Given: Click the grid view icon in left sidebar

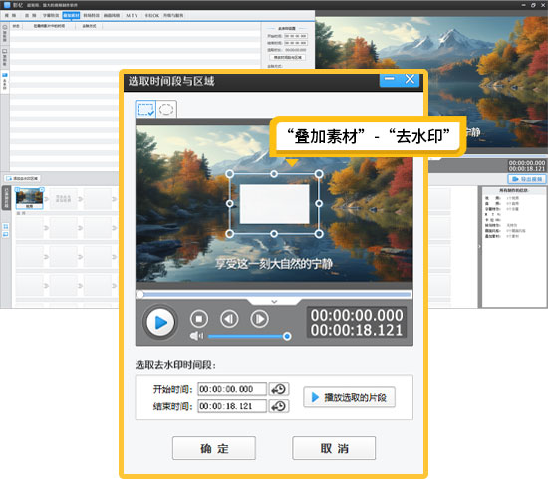Looking at the screenshot, I should pos(6,227).
